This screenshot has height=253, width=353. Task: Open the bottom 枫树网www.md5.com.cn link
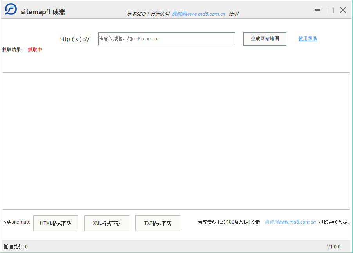[x=290, y=222]
